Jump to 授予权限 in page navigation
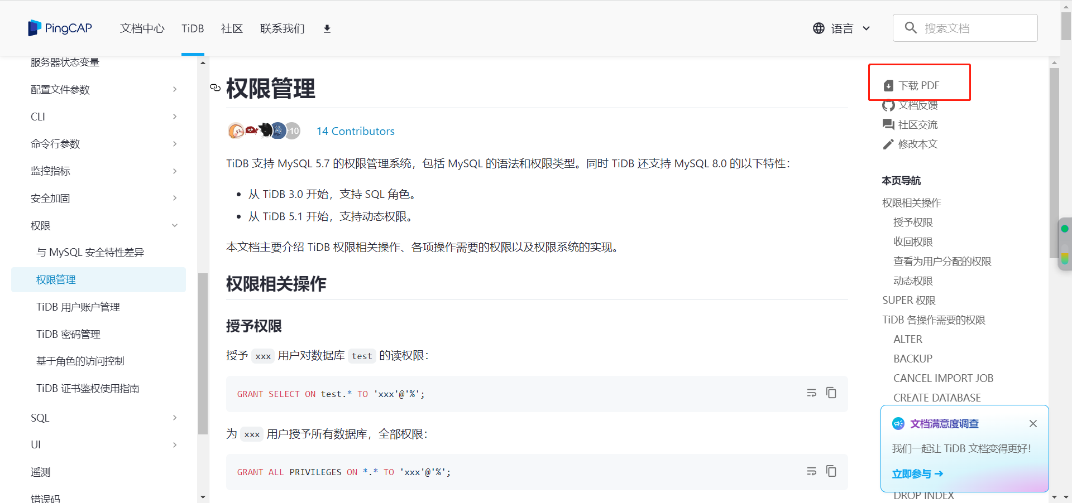This screenshot has width=1072, height=503. pyautogui.click(x=913, y=223)
